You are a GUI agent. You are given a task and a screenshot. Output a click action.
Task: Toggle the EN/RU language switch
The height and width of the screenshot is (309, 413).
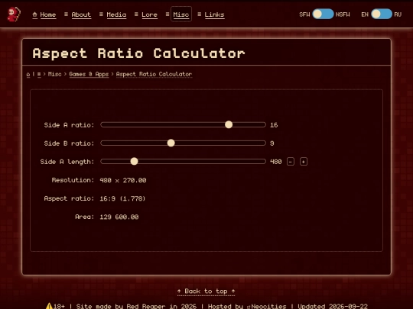click(382, 14)
